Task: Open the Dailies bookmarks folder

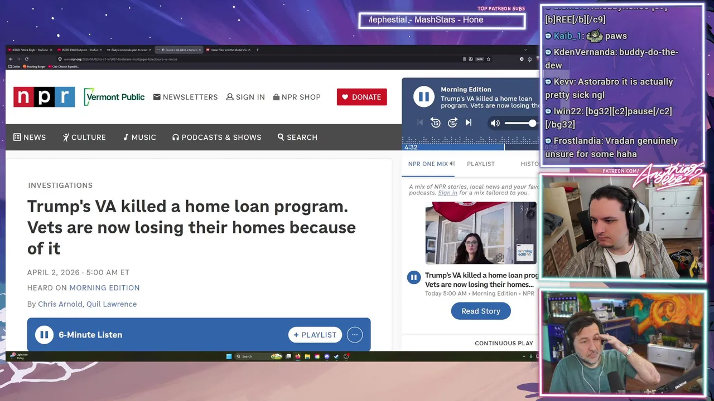Action: [x=13, y=66]
